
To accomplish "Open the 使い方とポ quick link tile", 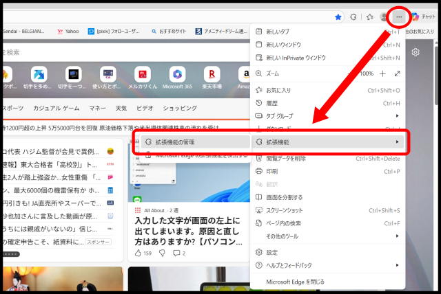I will pyautogui.click(x=107, y=78).
